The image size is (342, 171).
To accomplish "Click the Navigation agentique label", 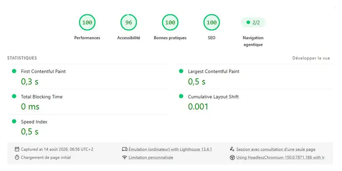I will click(253, 41).
